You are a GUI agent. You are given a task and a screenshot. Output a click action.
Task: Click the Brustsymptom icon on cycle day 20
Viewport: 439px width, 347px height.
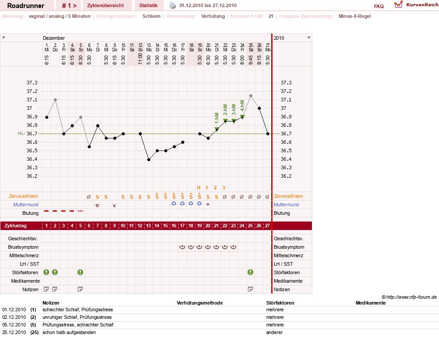coord(208,247)
